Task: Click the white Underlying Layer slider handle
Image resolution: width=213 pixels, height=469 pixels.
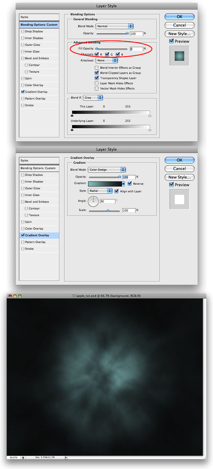Action: [x=150, y=129]
